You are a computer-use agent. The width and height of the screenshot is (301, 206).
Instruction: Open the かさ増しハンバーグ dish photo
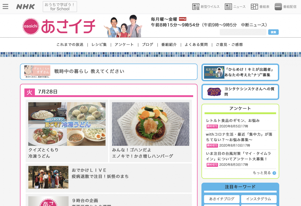(x=150, y=124)
